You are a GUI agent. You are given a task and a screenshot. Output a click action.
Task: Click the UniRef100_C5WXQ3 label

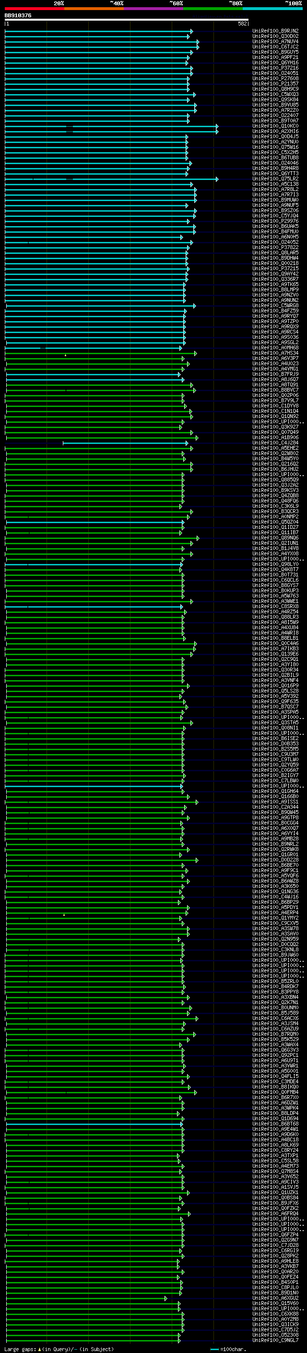tap(275, 94)
